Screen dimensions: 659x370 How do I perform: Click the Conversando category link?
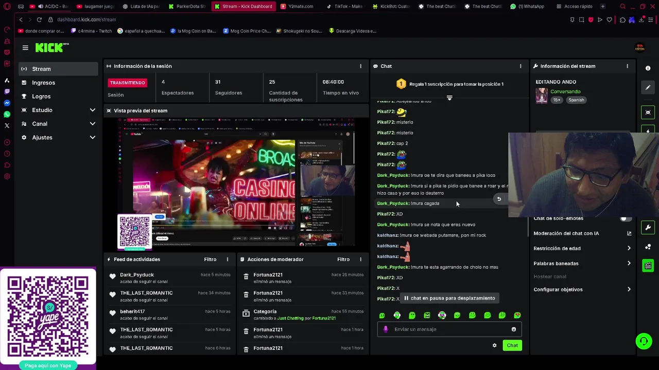[565, 91]
